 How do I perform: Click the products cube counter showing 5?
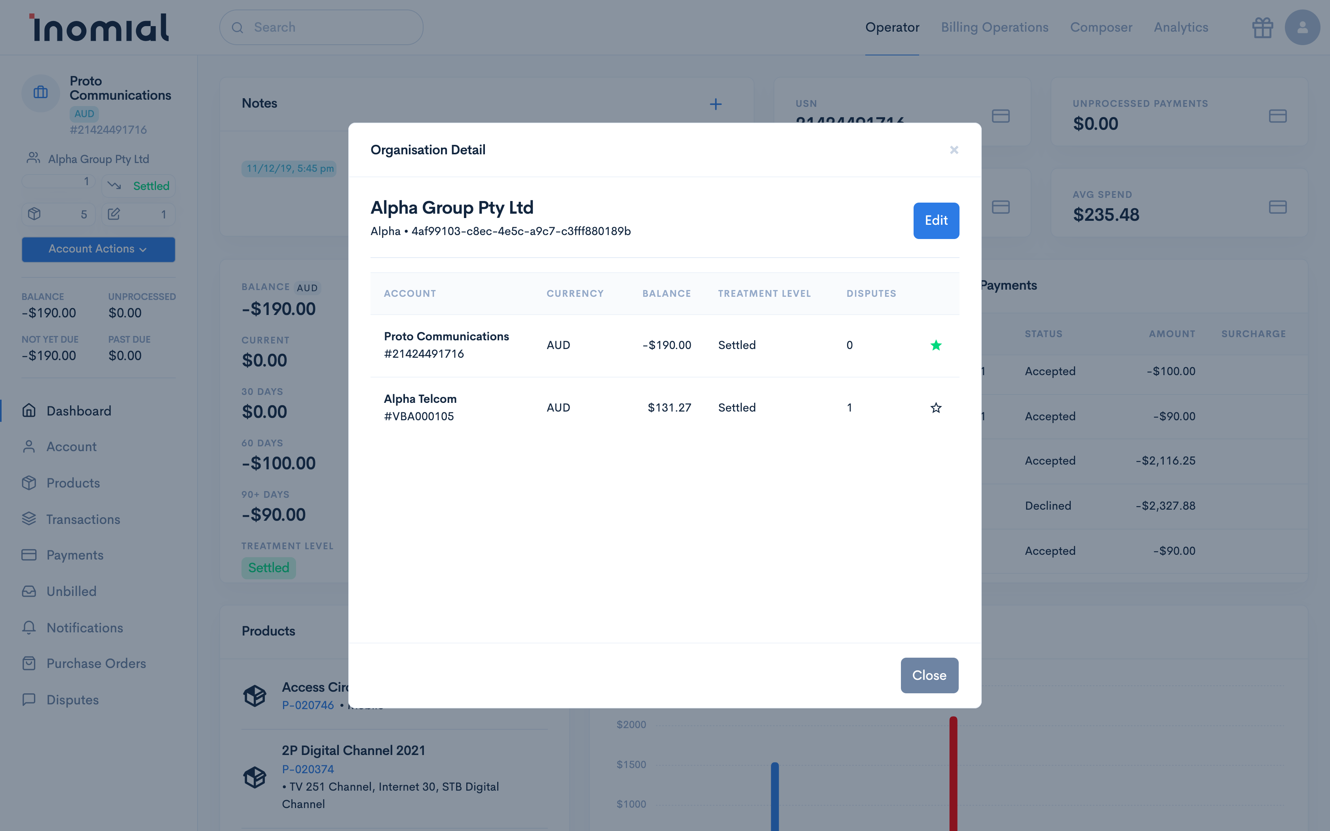pyautogui.click(x=58, y=214)
